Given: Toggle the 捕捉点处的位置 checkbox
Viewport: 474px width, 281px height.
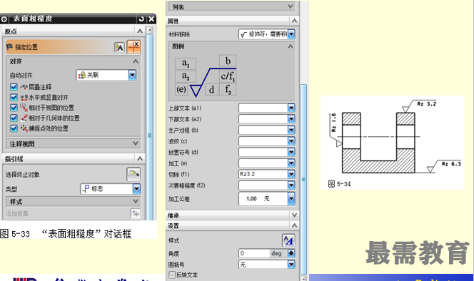Looking at the screenshot, I should [x=14, y=128].
